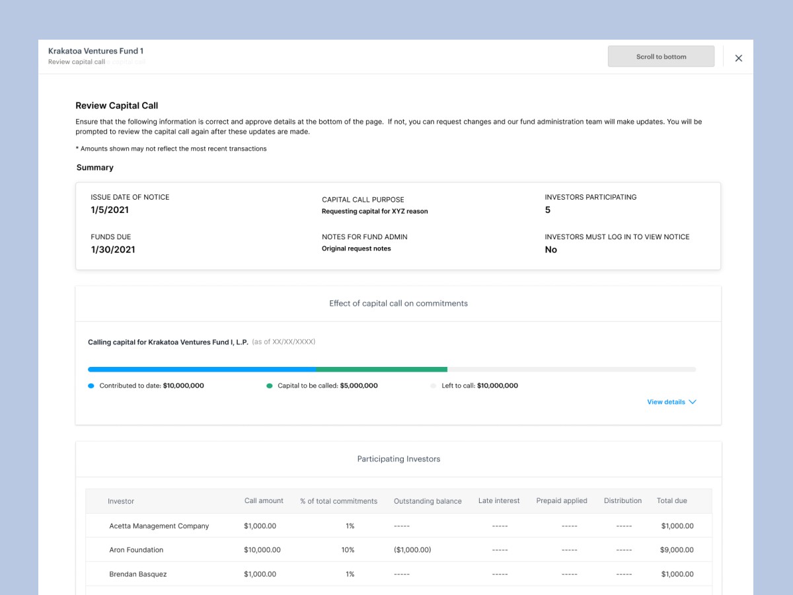Click the View details chevron arrow
Image resolution: width=793 pixels, height=595 pixels.
(x=693, y=402)
